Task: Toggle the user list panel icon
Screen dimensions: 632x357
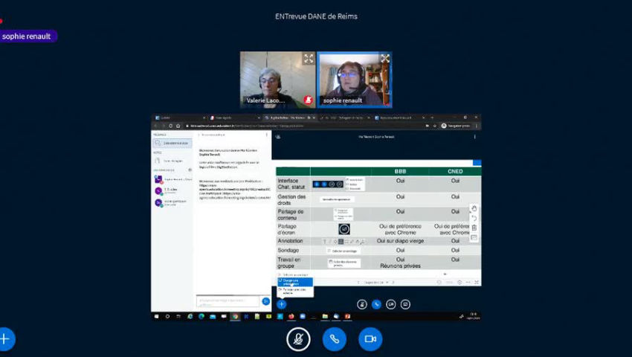Action: click(x=278, y=137)
